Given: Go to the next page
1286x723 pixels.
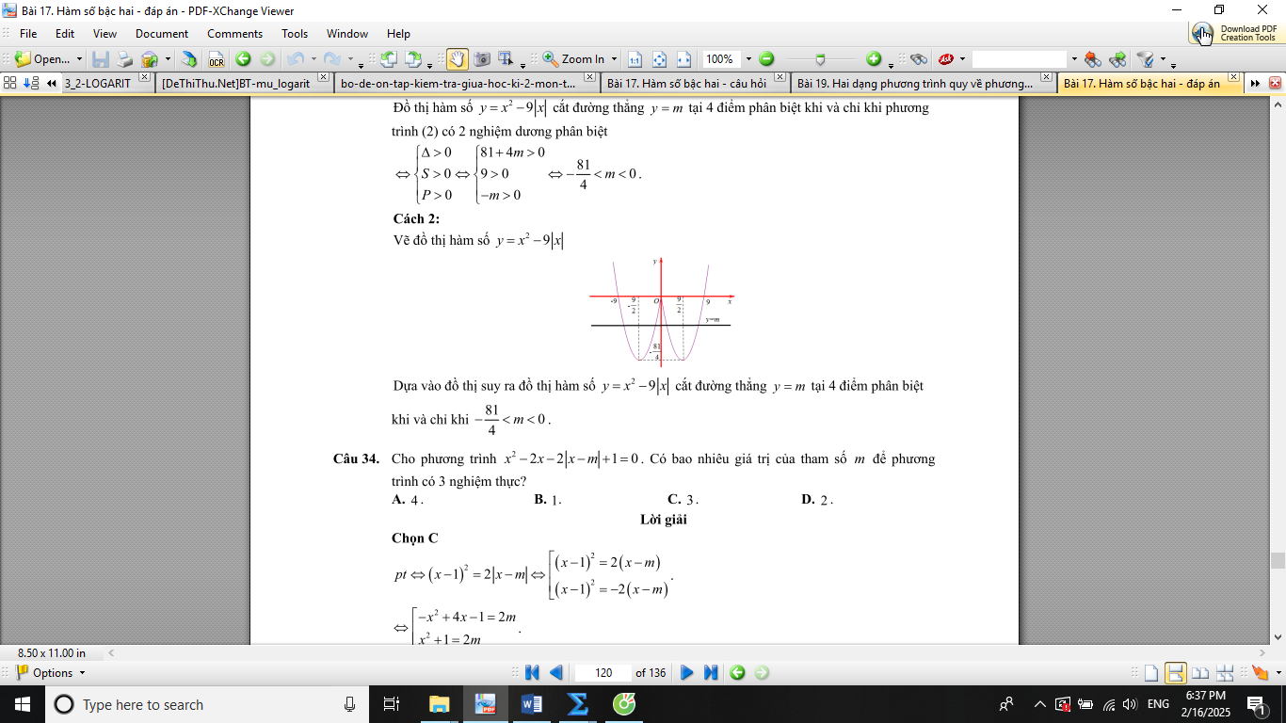Looking at the screenshot, I should tap(687, 672).
